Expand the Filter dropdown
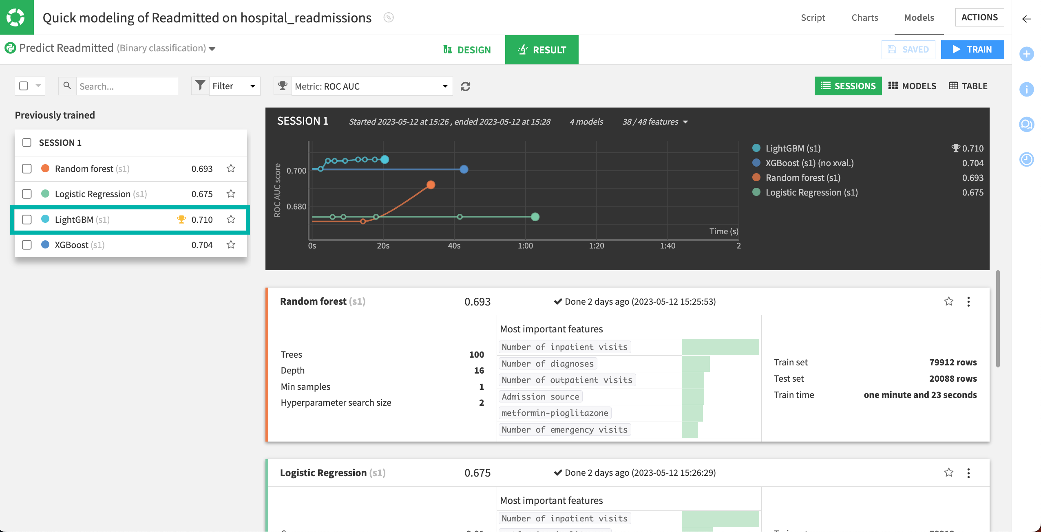Screen dimensions: 1041x532 click(x=234, y=86)
